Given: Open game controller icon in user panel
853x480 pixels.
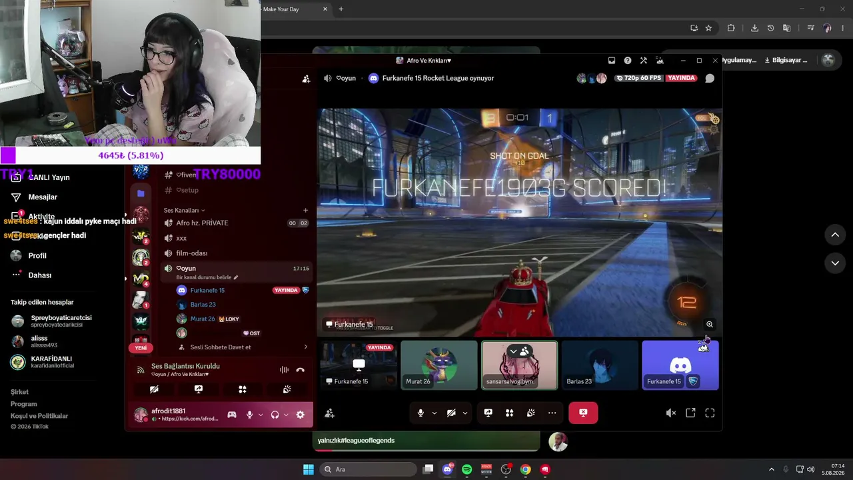Looking at the screenshot, I should (232, 415).
